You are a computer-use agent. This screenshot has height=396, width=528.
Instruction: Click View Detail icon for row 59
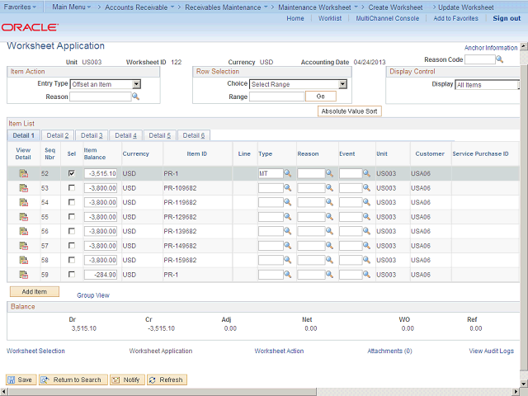(x=23, y=275)
